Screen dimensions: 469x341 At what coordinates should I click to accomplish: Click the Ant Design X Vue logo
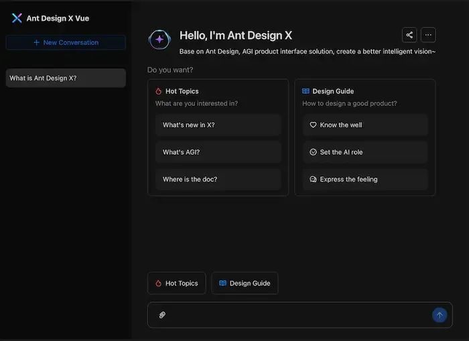click(17, 18)
